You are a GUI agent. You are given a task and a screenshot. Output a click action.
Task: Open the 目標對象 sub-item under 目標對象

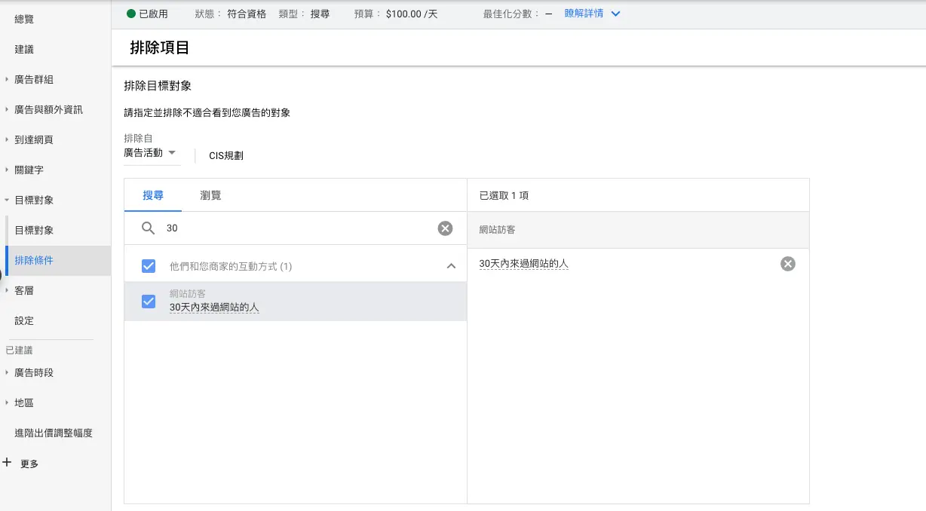click(34, 230)
